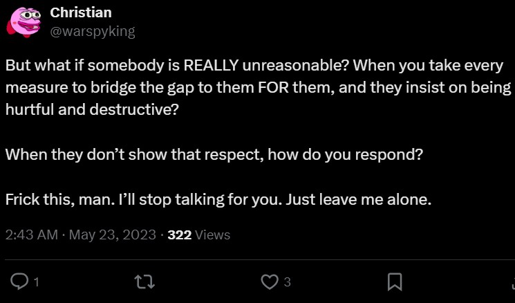The image size is (515, 303).
Task: Open Christian's pink frog profile avatar
Action: click(x=24, y=21)
